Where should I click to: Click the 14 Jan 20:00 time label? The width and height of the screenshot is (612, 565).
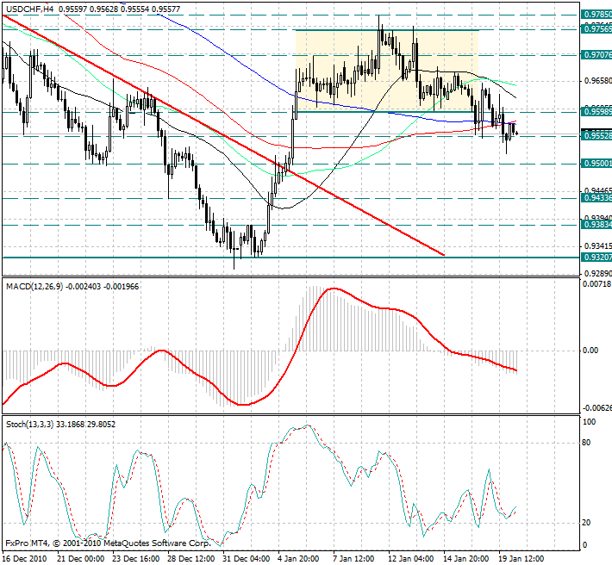tap(467, 559)
